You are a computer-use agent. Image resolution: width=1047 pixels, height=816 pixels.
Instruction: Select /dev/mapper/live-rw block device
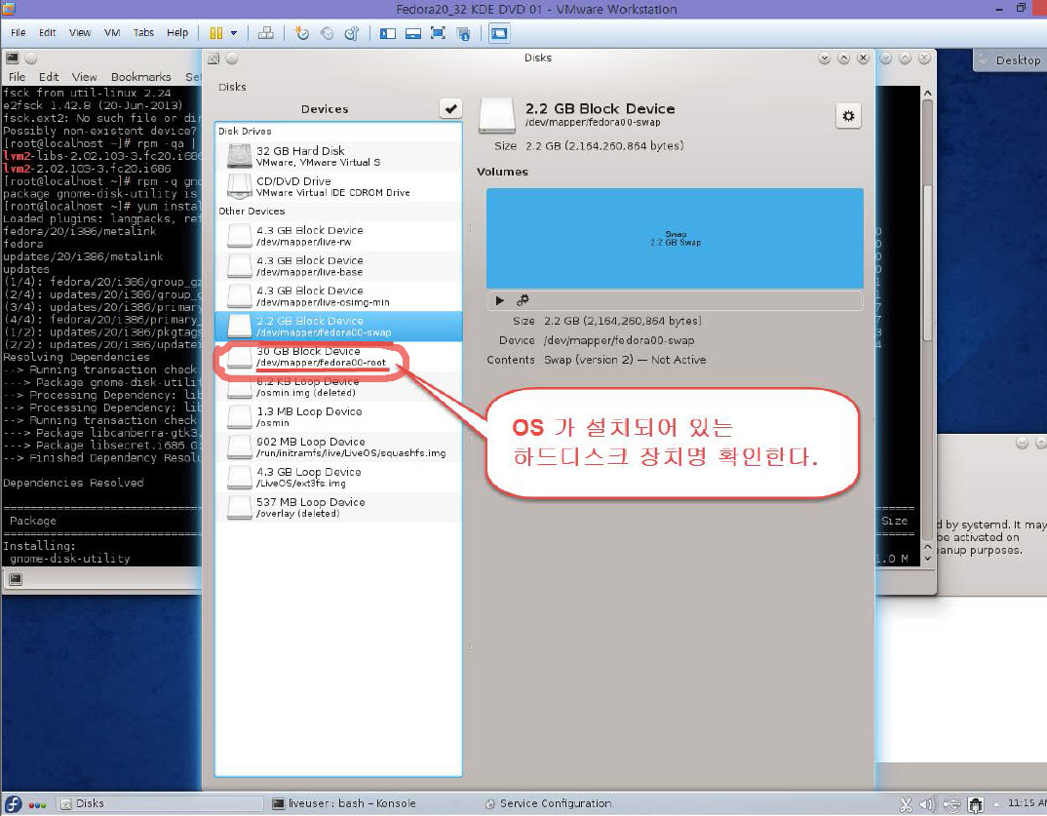pyautogui.click(x=338, y=236)
